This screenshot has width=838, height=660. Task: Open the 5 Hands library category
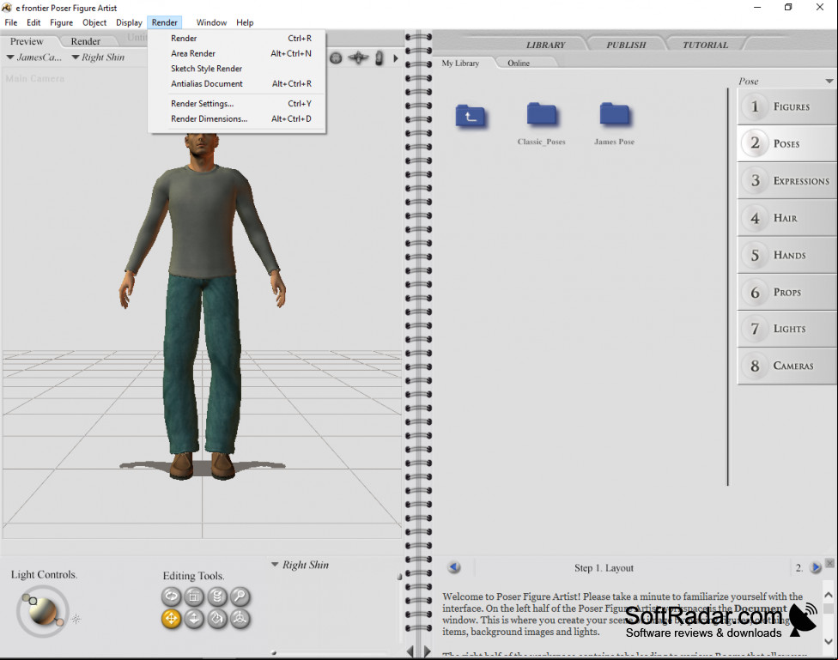pyautogui.click(x=787, y=256)
